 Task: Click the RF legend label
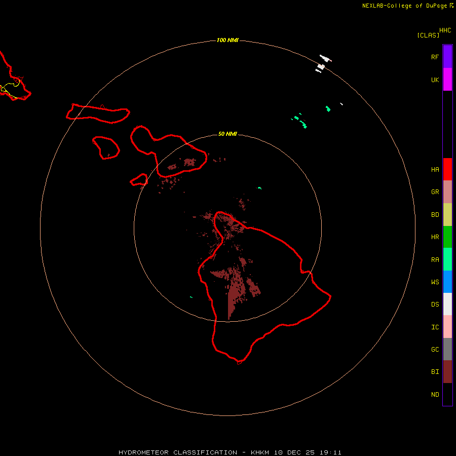[x=435, y=57]
